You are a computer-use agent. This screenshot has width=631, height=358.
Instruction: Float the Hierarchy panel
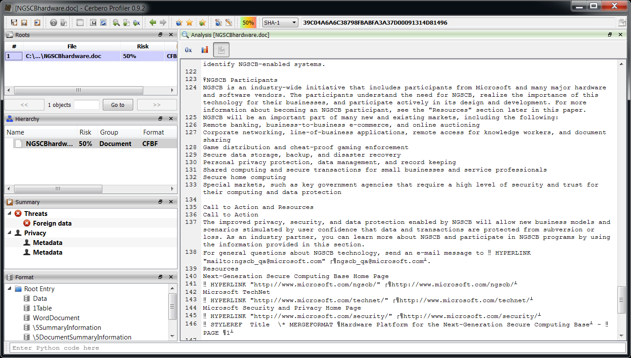click(x=161, y=119)
